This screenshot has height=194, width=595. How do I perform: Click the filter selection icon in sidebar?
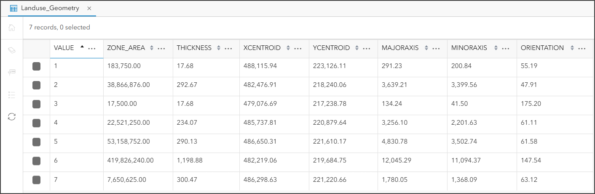[x=12, y=72]
